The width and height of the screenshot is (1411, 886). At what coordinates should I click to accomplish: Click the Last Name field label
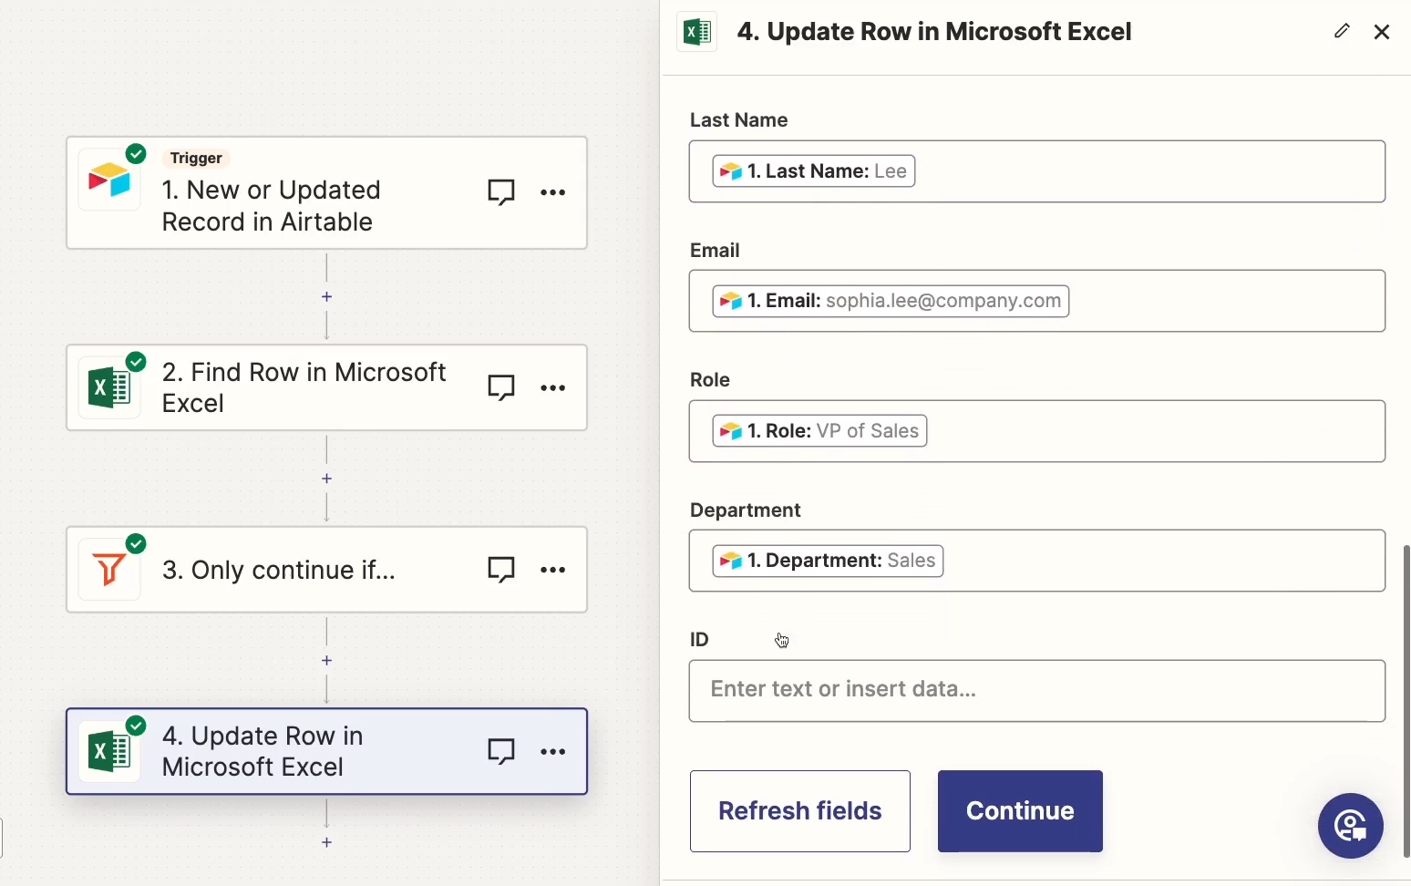(738, 120)
